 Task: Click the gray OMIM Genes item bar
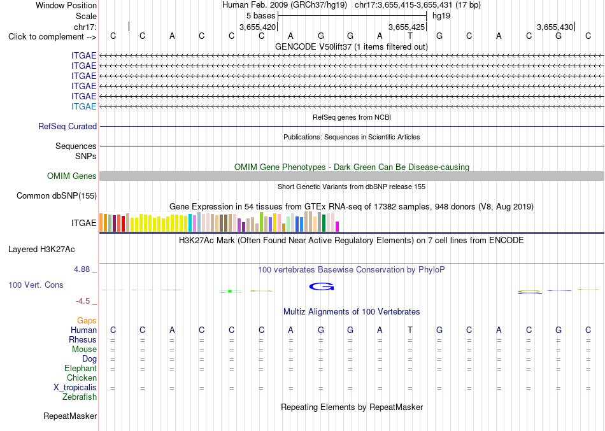tap(352, 176)
